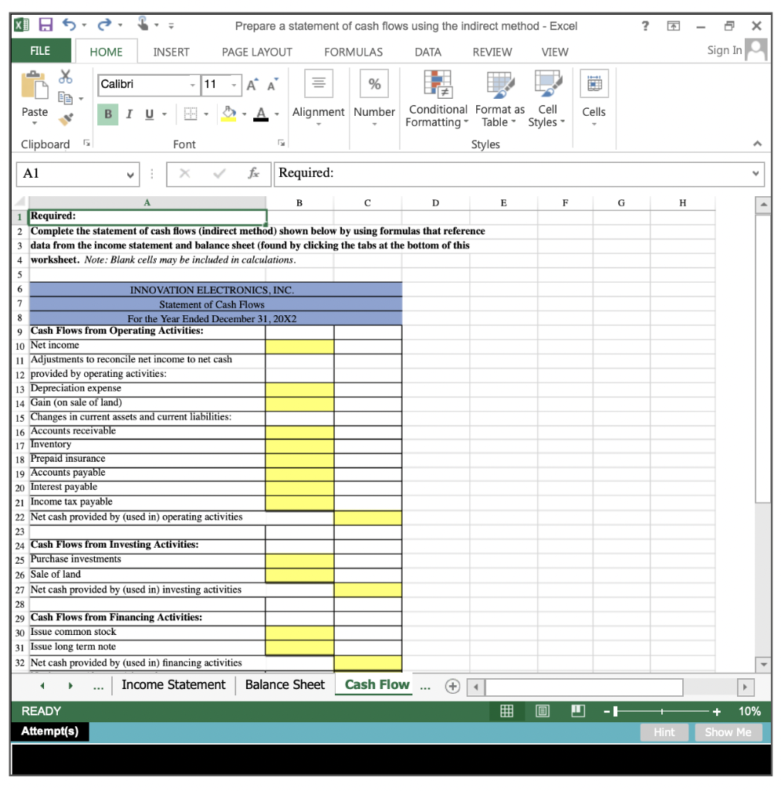Click the Cut scissors icon

pyautogui.click(x=66, y=76)
